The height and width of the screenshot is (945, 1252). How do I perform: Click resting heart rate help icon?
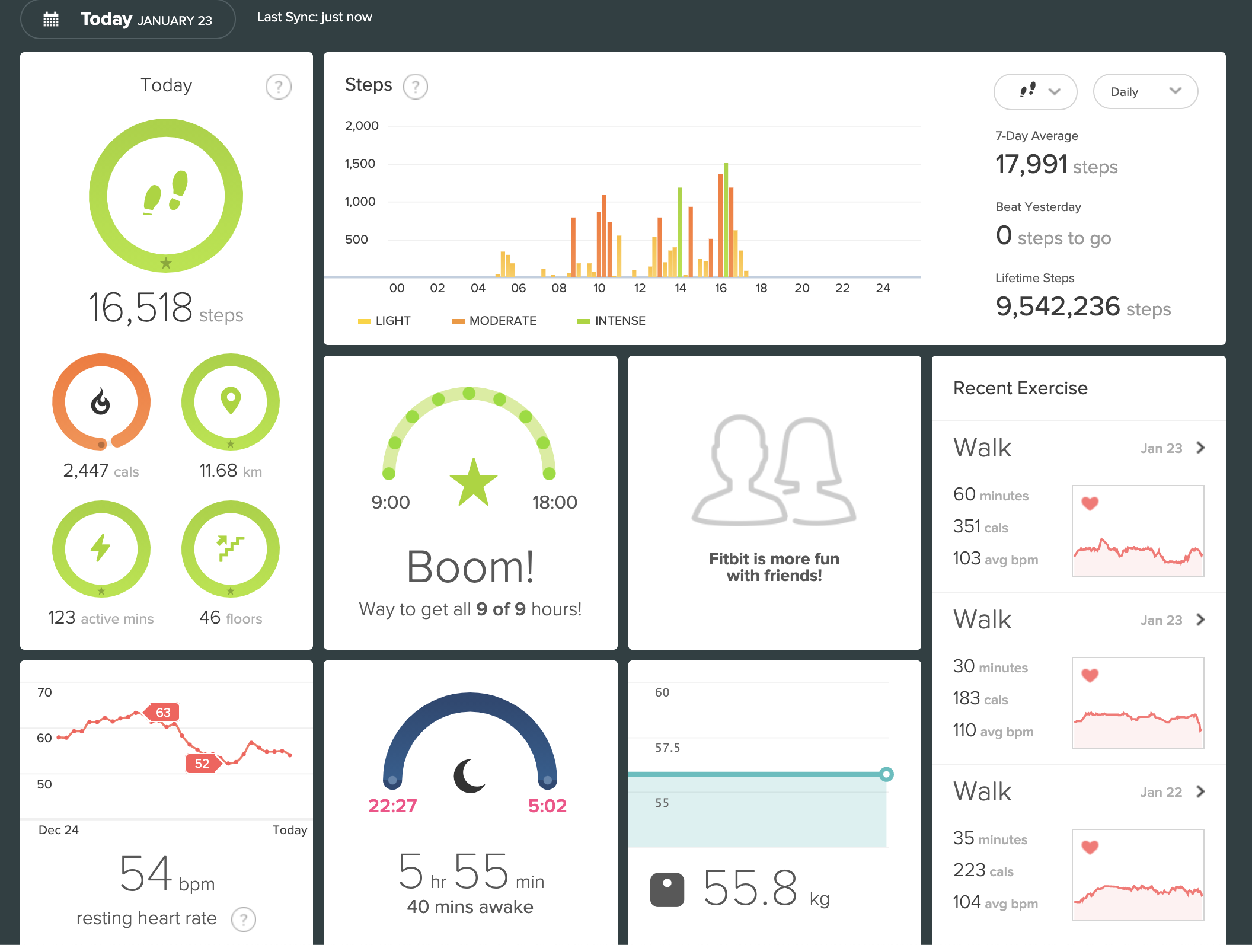[243, 920]
